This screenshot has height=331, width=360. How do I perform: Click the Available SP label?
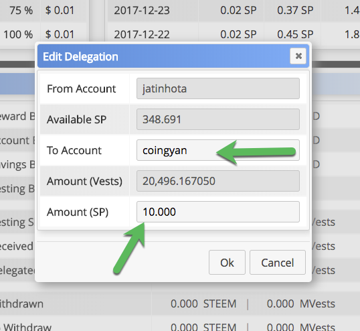[x=76, y=119]
